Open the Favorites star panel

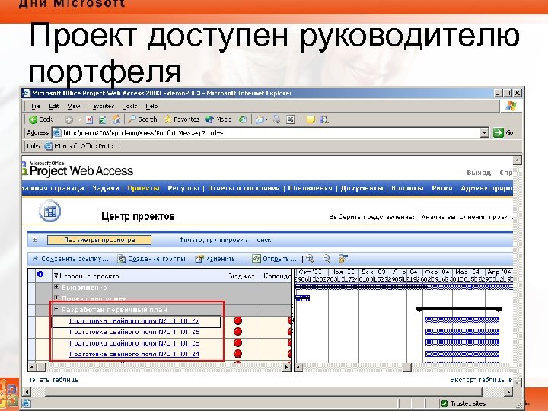181,119
